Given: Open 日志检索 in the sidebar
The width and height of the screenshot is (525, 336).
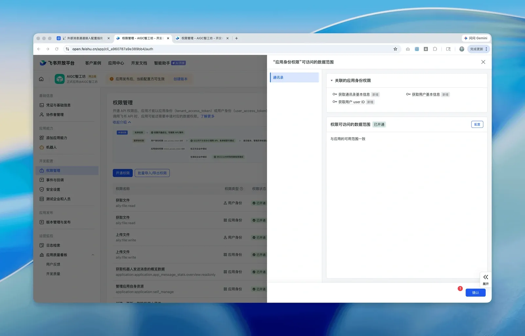Looking at the screenshot, I should point(53,246).
